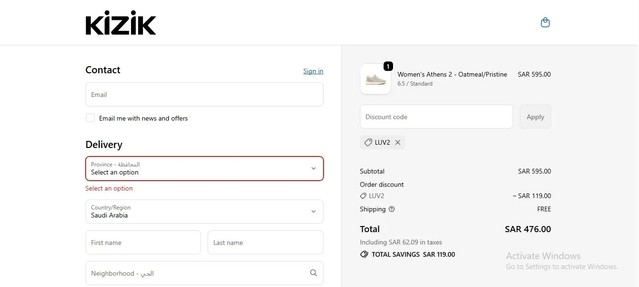Click the '6.5 / Standard' size text
The height and width of the screenshot is (287, 639).
point(415,84)
